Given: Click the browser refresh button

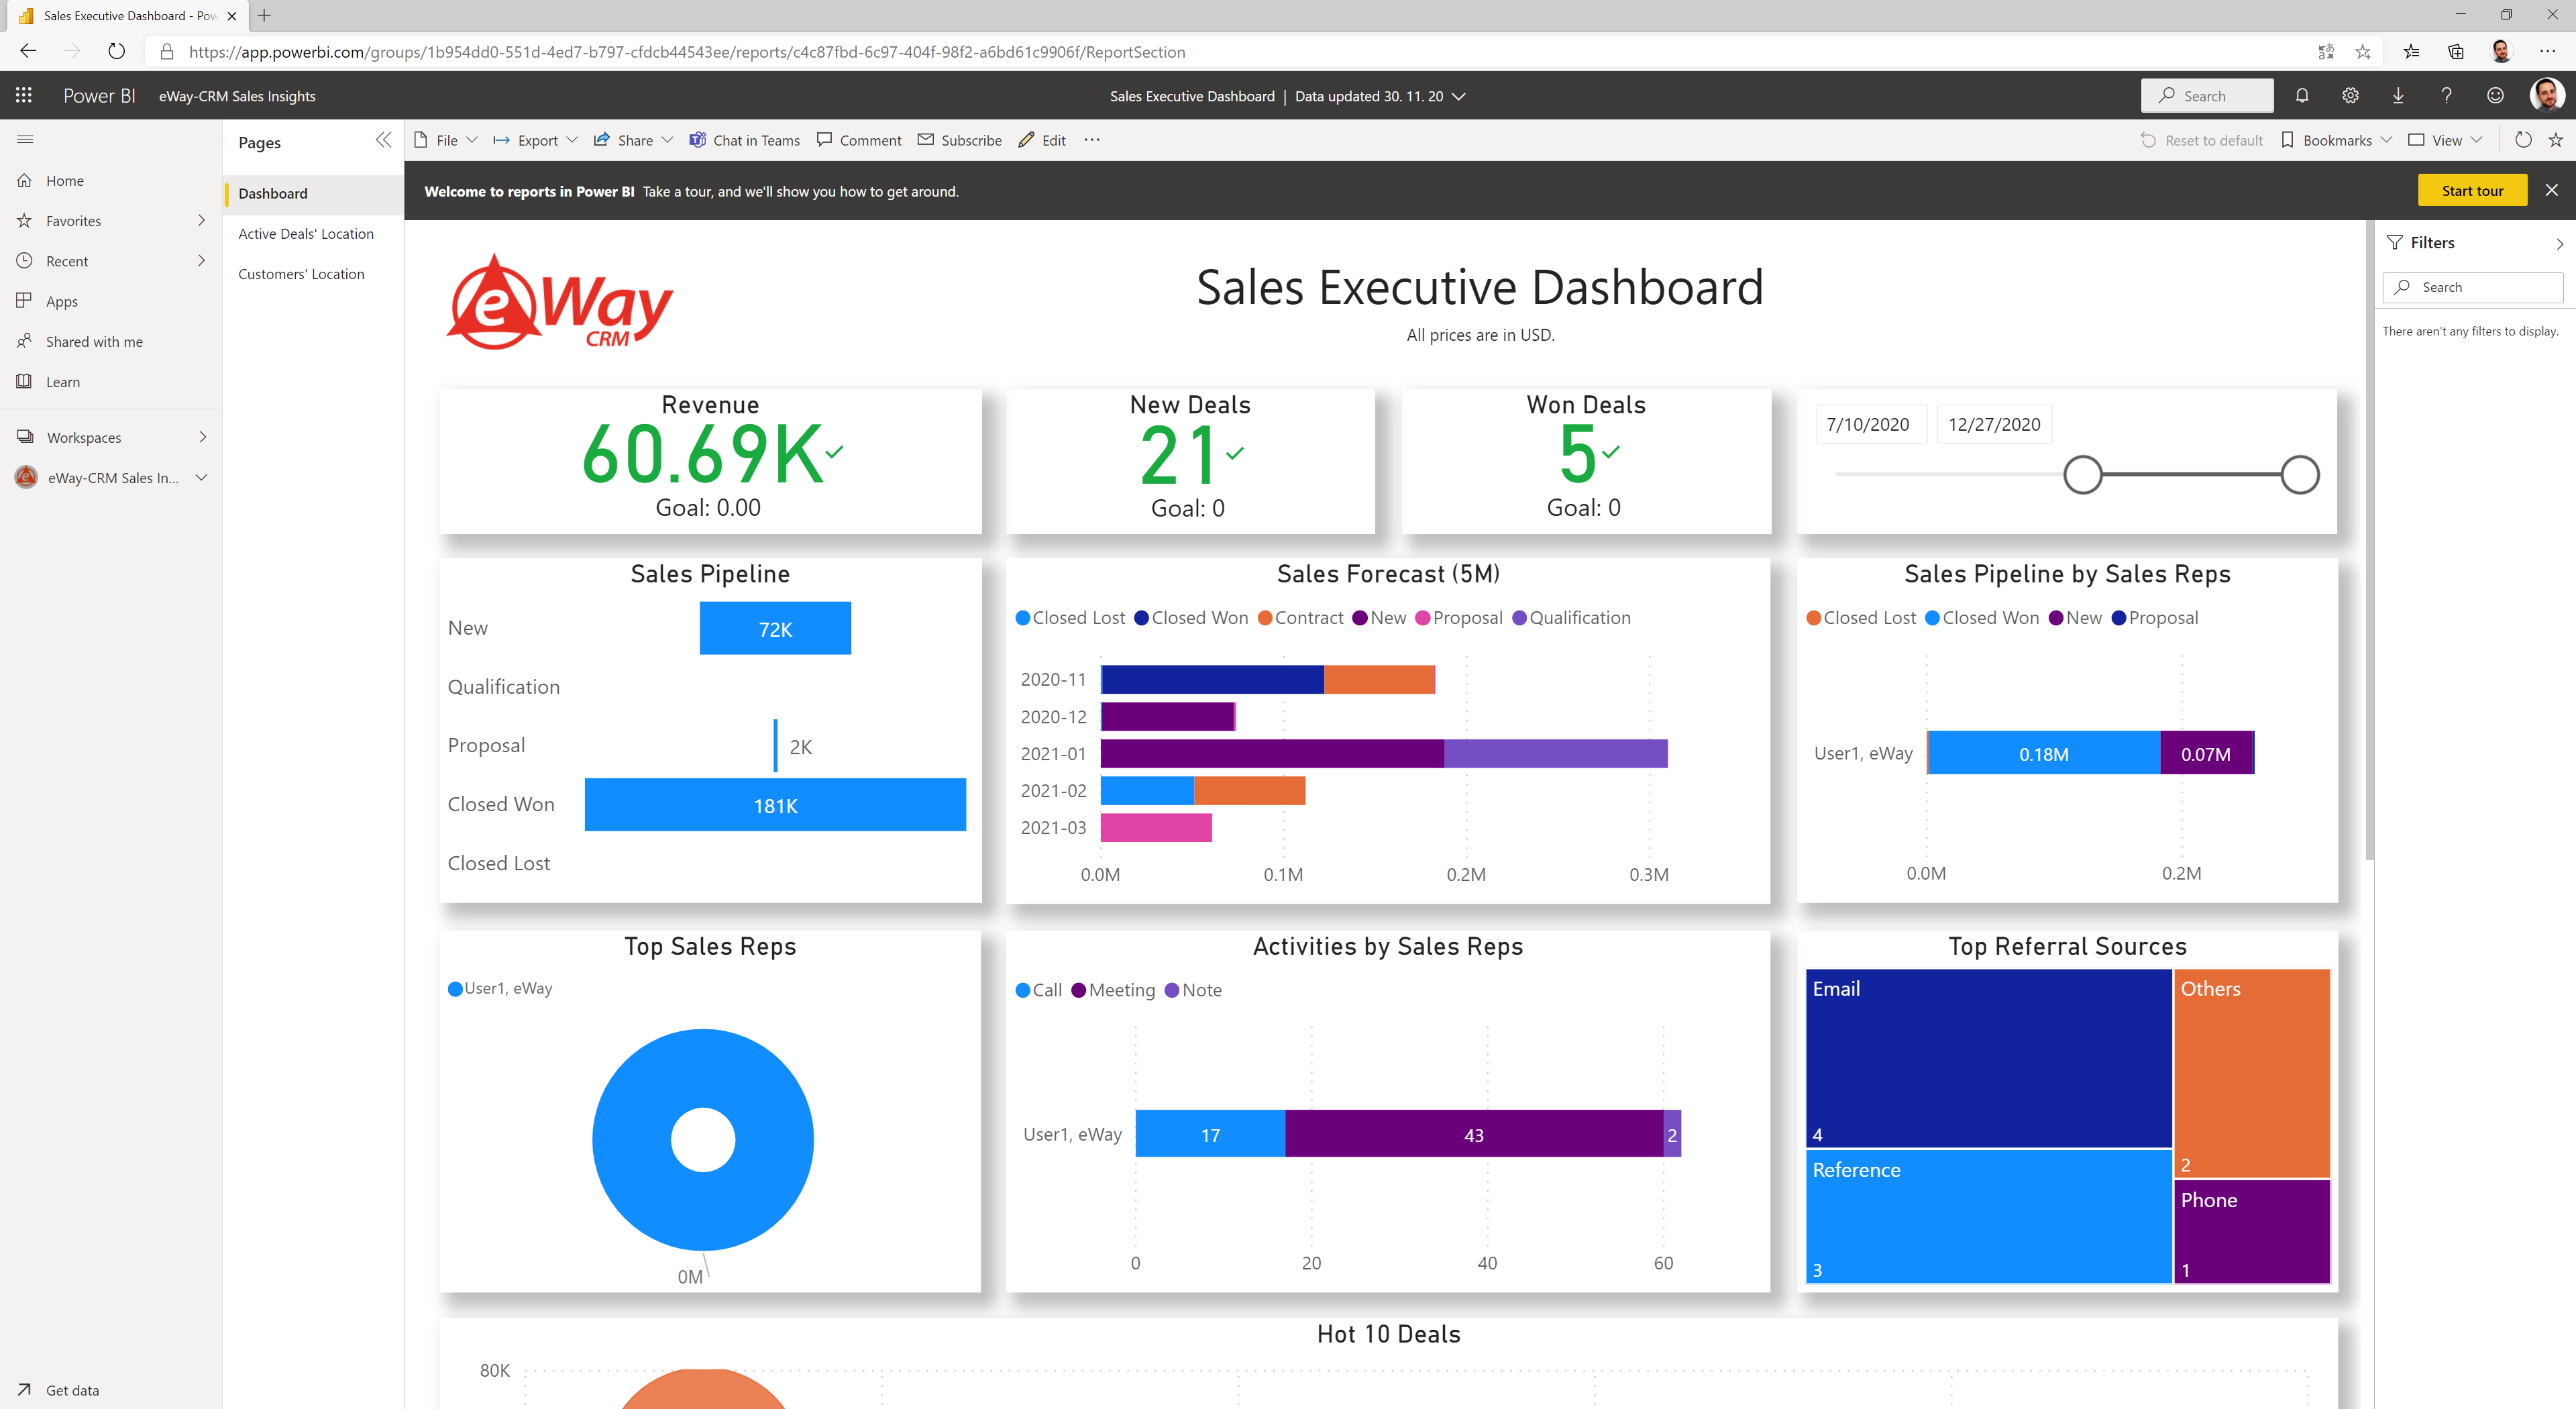Looking at the screenshot, I should click(116, 51).
